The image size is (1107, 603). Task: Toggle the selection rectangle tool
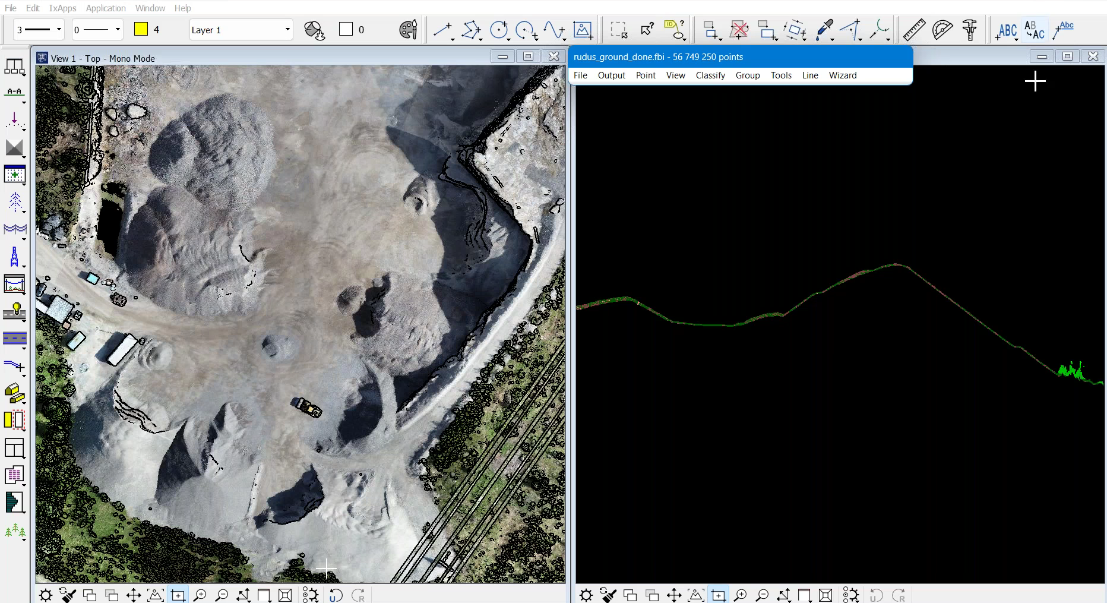coord(619,30)
